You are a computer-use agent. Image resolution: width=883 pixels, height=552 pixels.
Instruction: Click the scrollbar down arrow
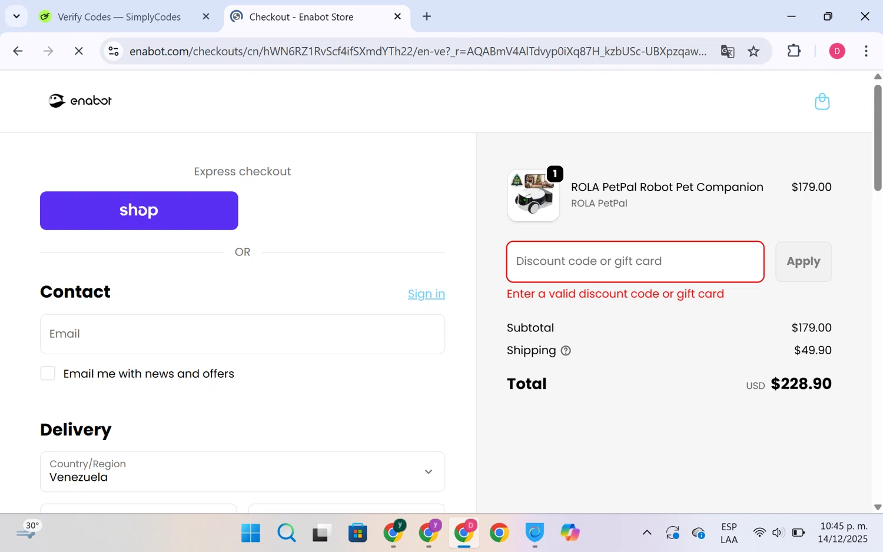pos(878,507)
